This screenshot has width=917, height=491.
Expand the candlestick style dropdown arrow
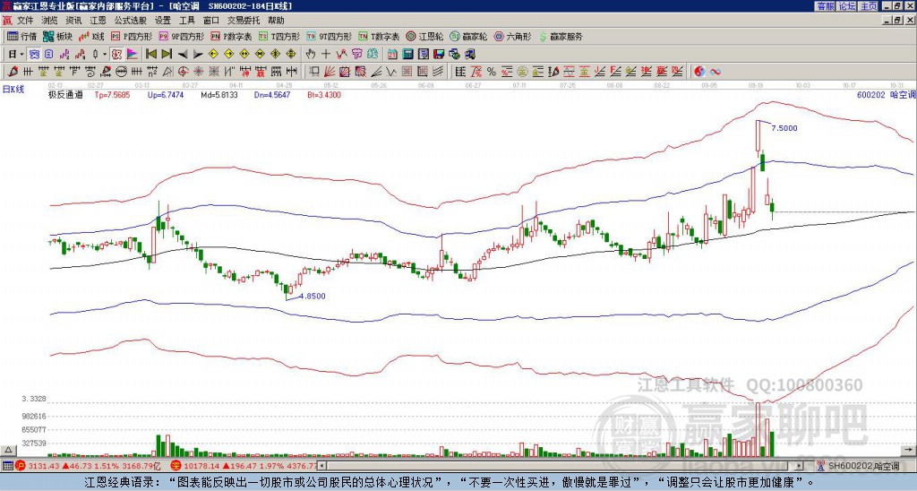(105, 55)
